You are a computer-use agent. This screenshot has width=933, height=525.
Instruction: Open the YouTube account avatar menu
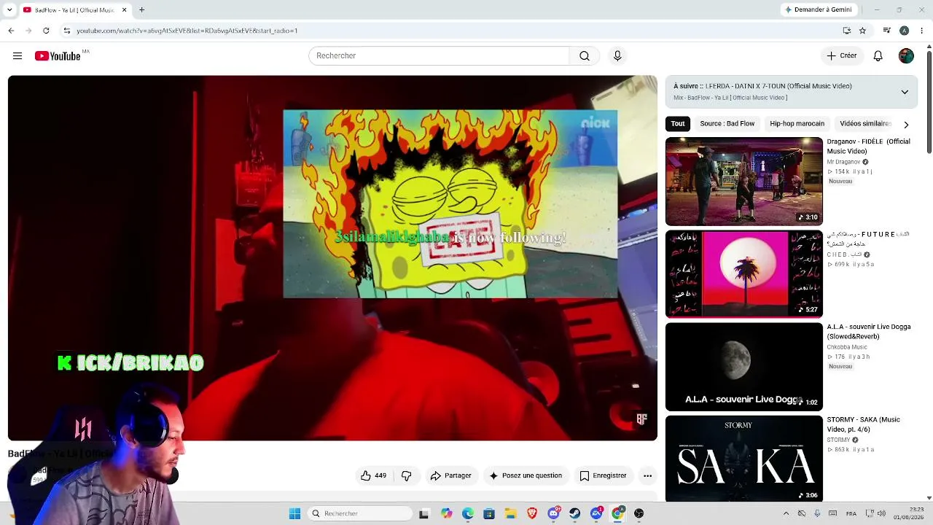click(906, 56)
